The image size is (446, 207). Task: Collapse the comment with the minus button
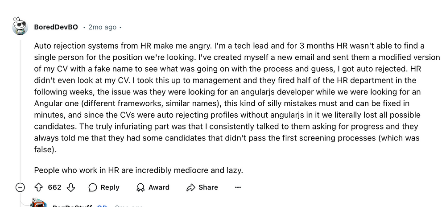(x=21, y=187)
